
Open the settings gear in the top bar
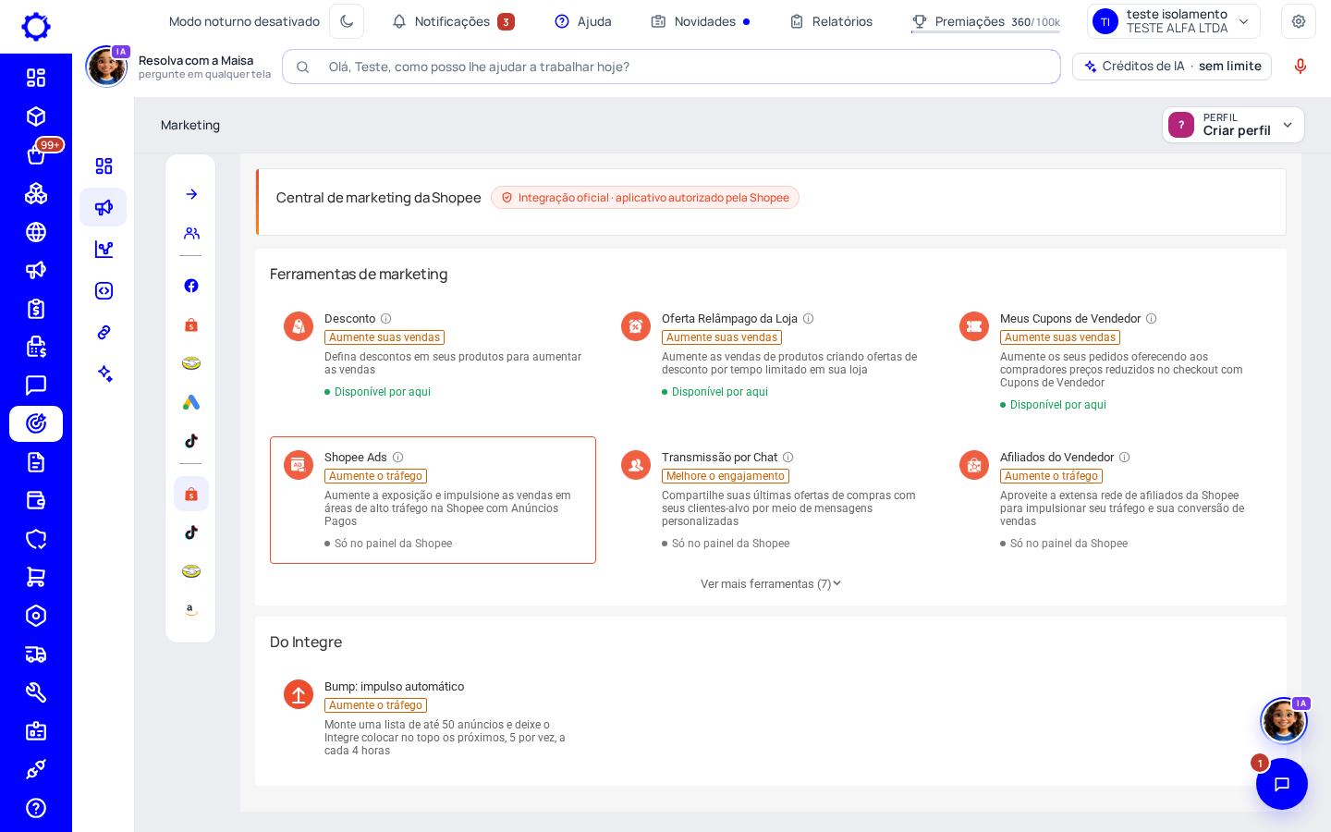pyautogui.click(x=1299, y=21)
